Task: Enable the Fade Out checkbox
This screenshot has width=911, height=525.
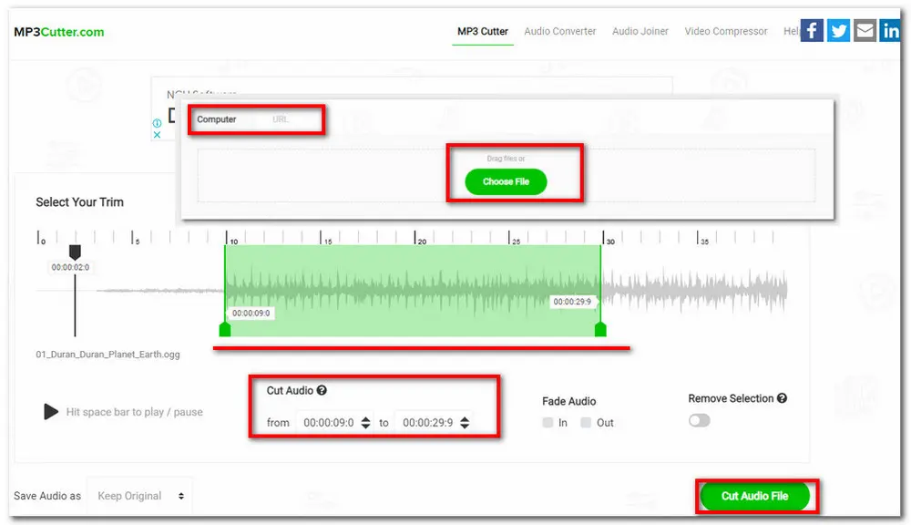Action: coord(586,423)
